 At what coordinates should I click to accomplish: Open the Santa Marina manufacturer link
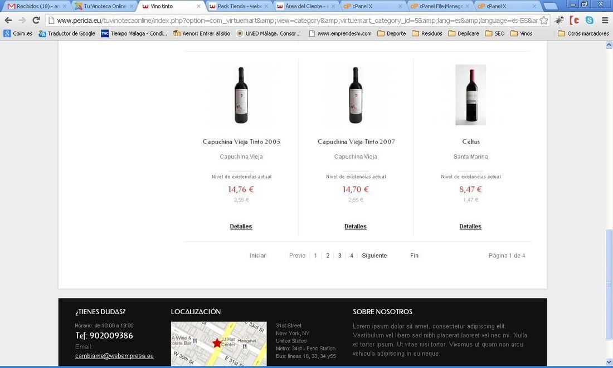pos(471,156)
